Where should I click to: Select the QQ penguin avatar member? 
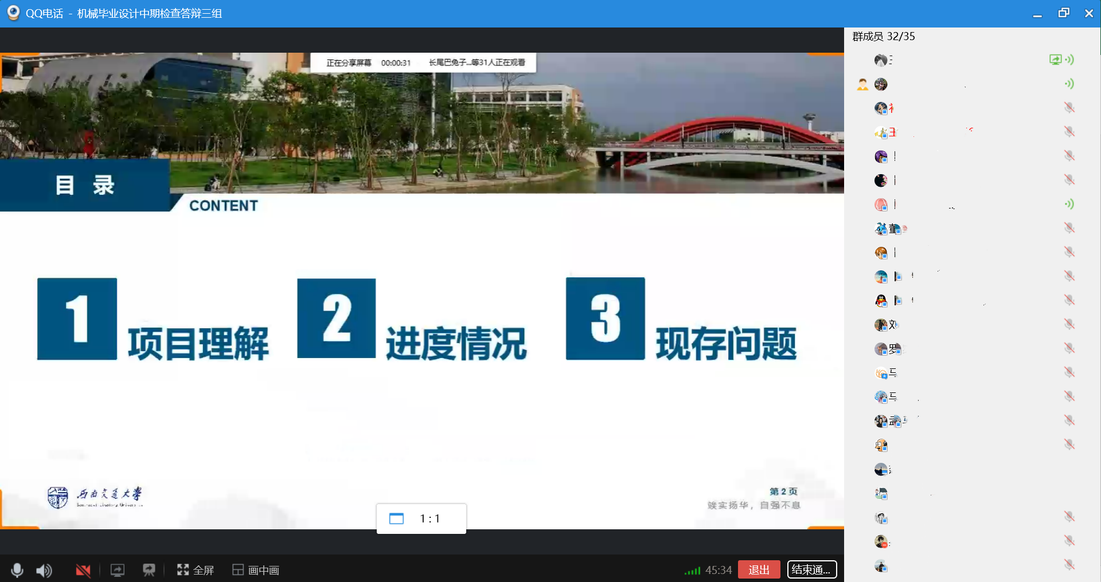(x=881, y=301)
